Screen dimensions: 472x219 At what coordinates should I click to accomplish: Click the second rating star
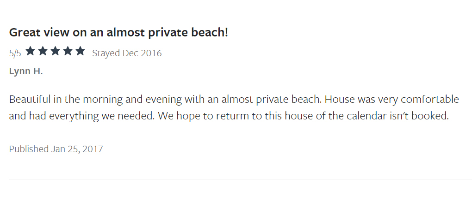coord(43,51)
